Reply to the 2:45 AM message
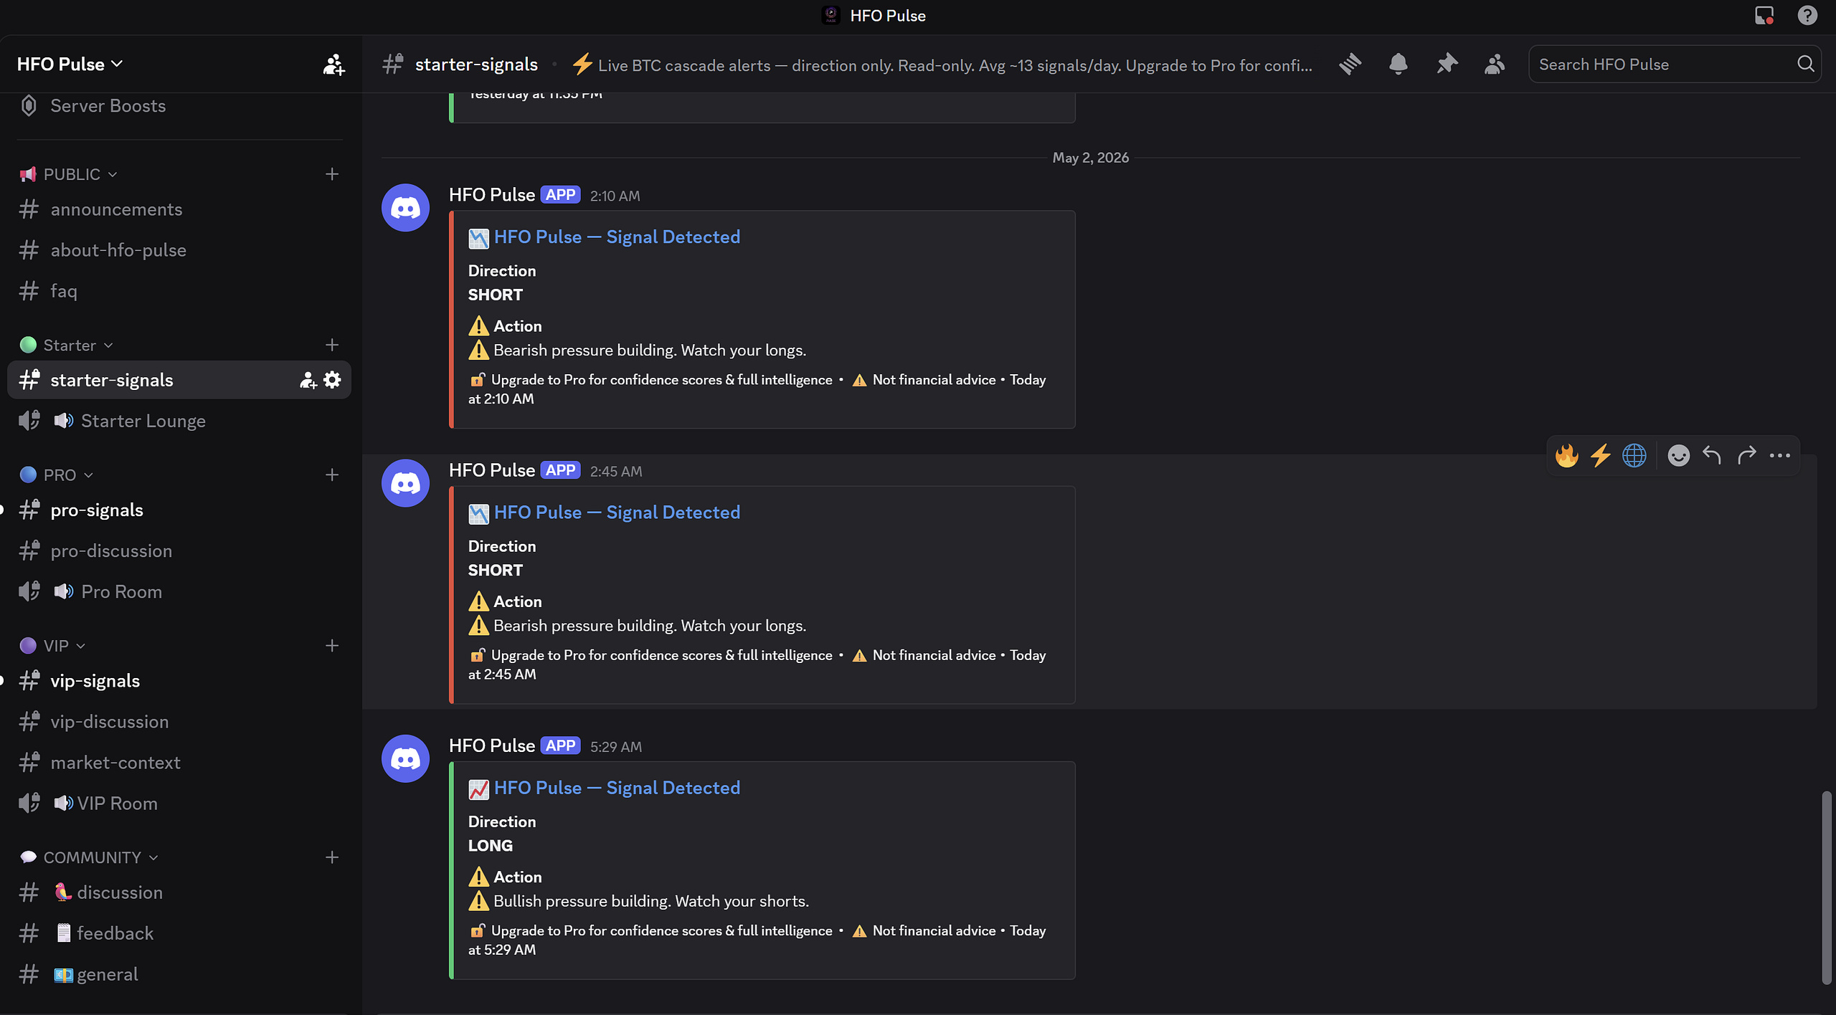Screen dimensions: 1836x1015 1712,455
